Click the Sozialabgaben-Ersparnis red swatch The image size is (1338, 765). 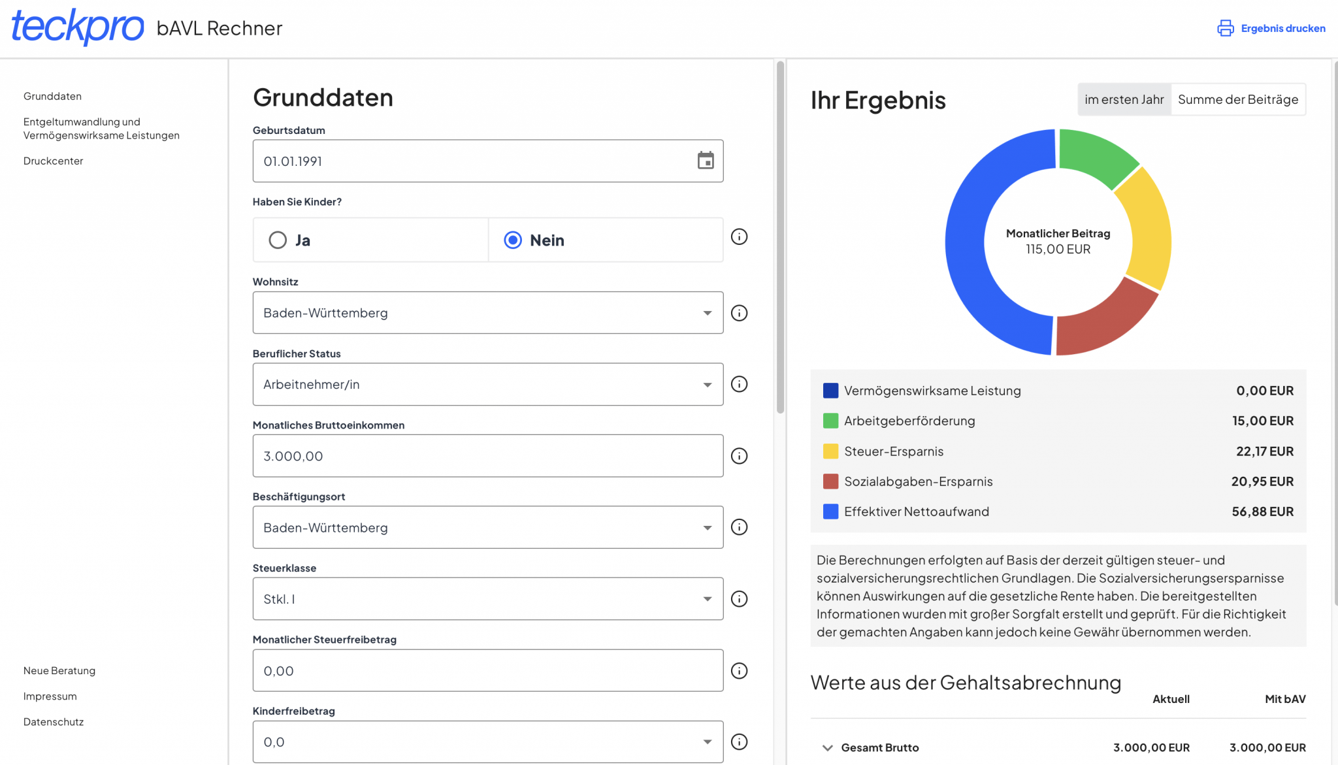[830, 481]
